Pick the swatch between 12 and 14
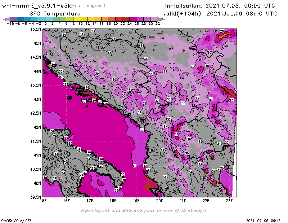Viewport: 288px width, 223px height. [91, 19]
